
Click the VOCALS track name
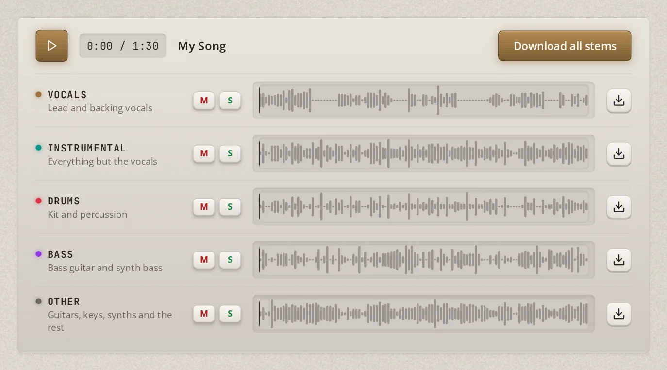67,95
